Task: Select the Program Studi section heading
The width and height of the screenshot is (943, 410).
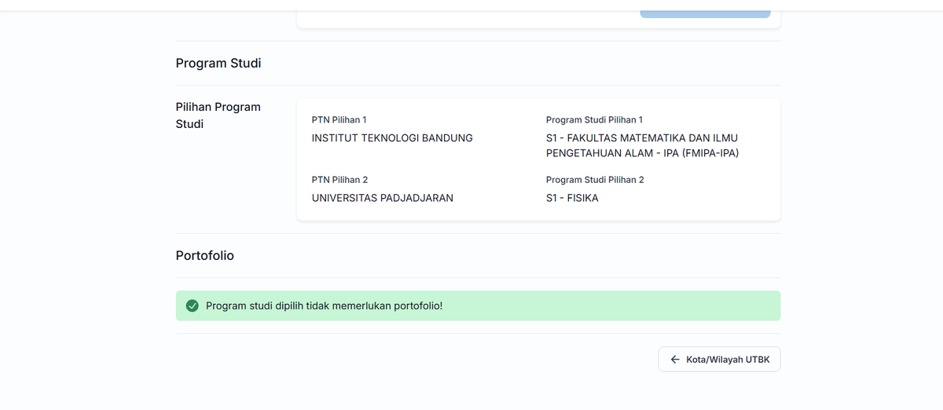Action: [x=218, y=63]
